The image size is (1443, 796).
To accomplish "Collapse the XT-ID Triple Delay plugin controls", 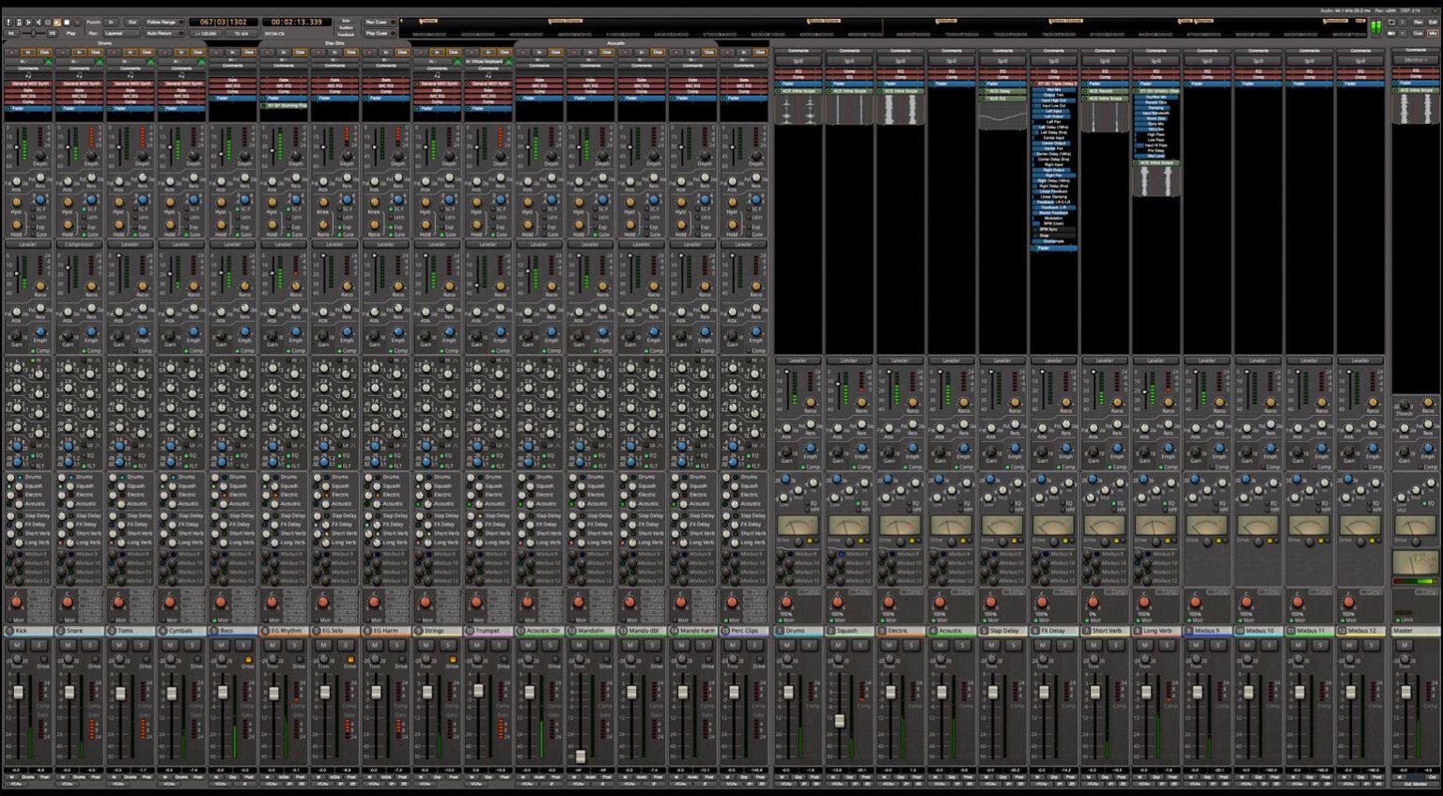I will [1033, 83].
